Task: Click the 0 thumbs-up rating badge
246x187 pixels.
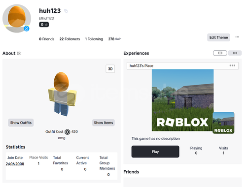Action: 44,25
